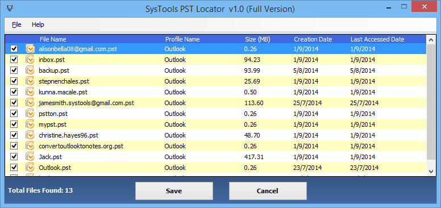
Task: Click the size value 417.31
Action: [x=253, y=157]
